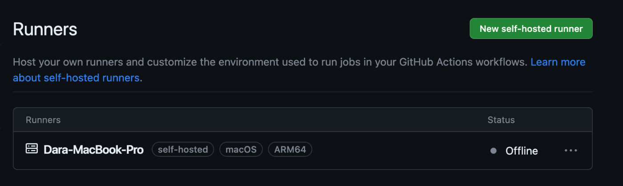
Task: Select the self-hosted label badge
Action: point(183,150)
